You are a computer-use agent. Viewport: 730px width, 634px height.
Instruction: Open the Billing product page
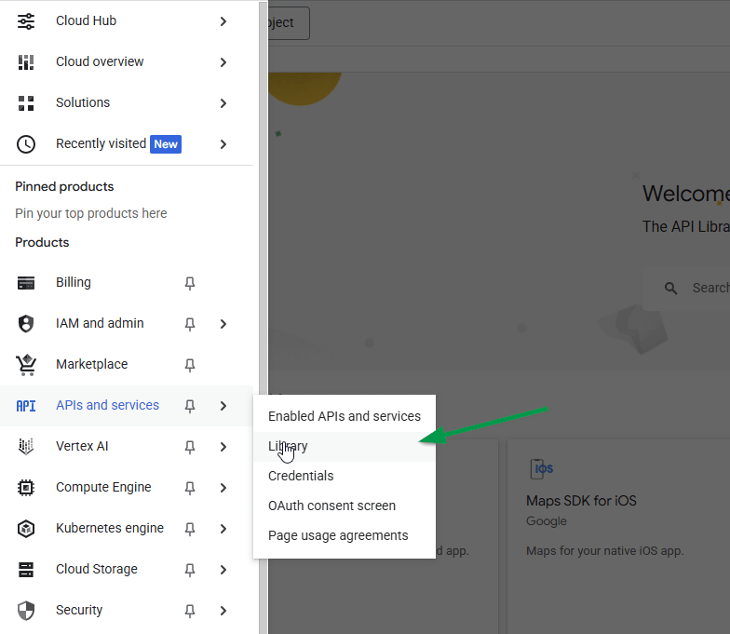73,283
